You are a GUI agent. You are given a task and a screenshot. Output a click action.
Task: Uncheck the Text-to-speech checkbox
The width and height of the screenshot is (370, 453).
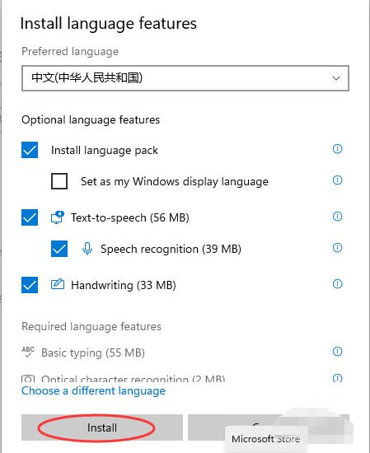point(30,217)
